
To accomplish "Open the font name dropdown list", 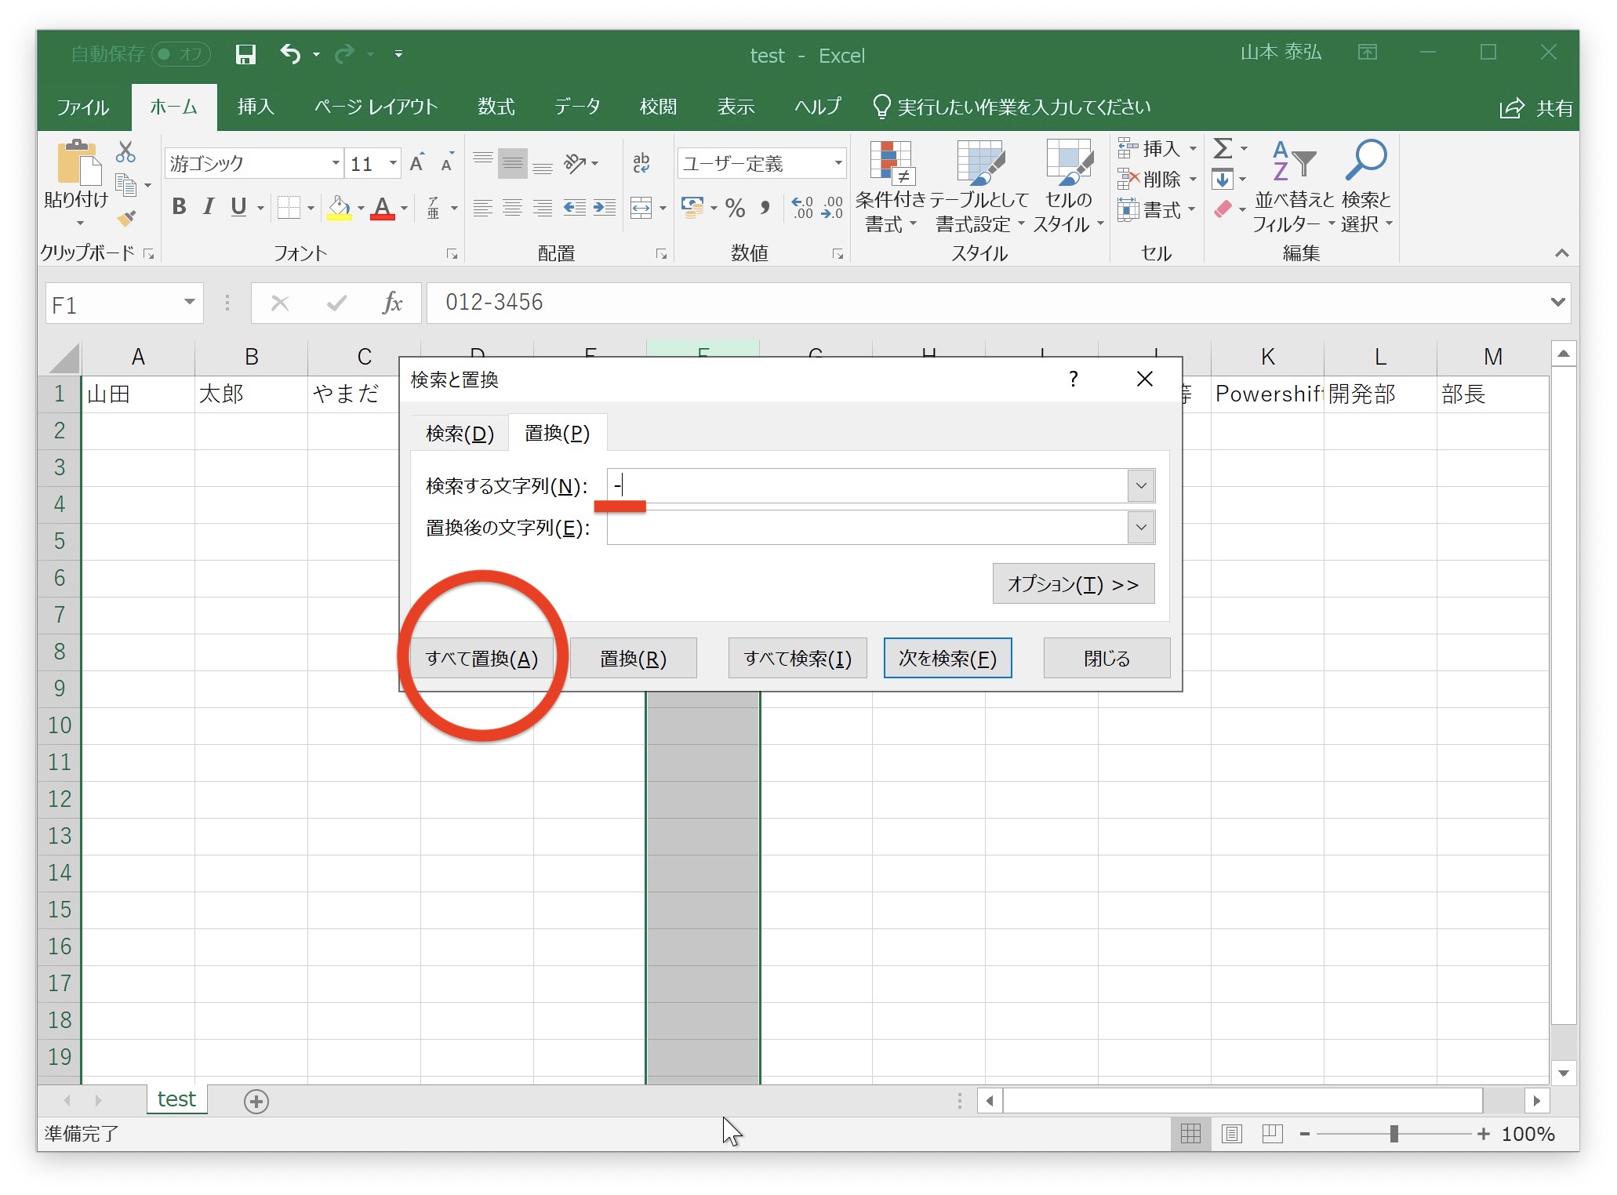I will point(336,163).
